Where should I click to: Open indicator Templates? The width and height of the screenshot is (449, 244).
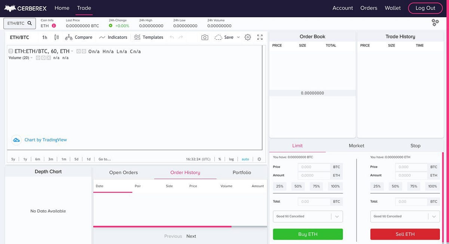(x=149, y=37)
